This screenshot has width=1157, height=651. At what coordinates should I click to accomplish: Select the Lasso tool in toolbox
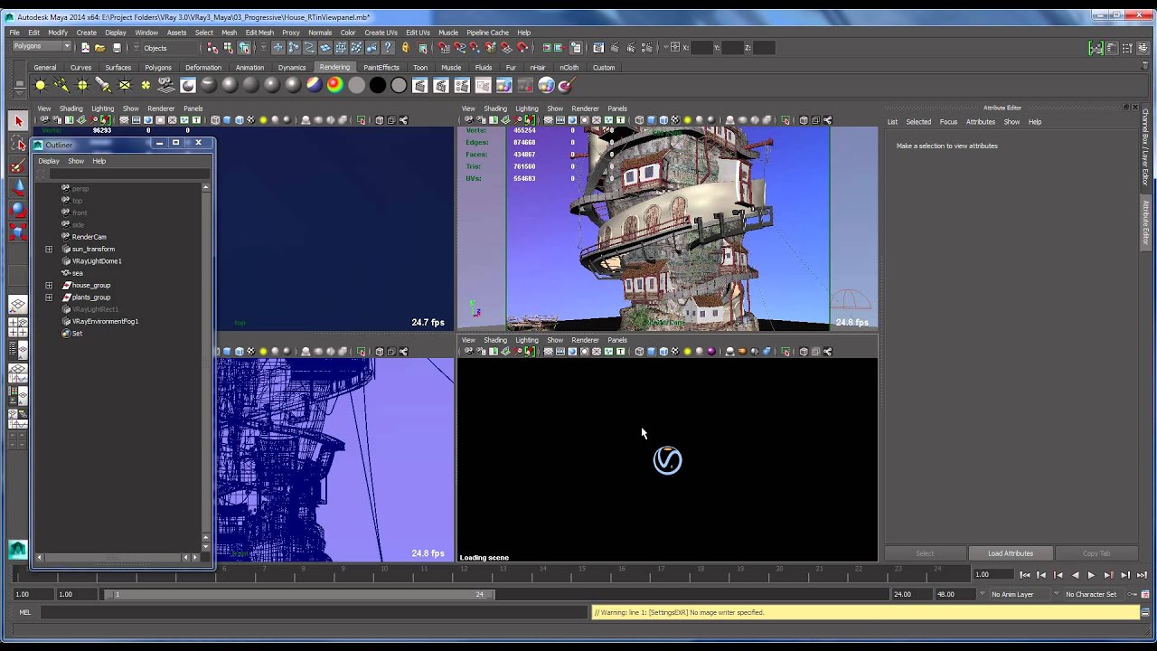click(18, 143)
